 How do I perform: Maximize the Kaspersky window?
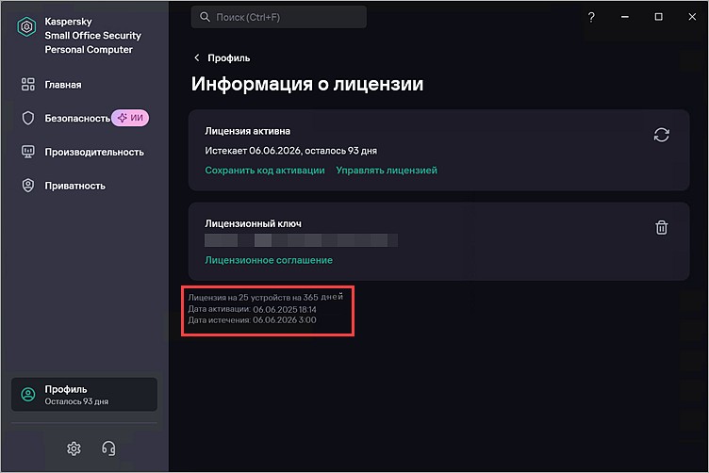click(x=658, y=17)
